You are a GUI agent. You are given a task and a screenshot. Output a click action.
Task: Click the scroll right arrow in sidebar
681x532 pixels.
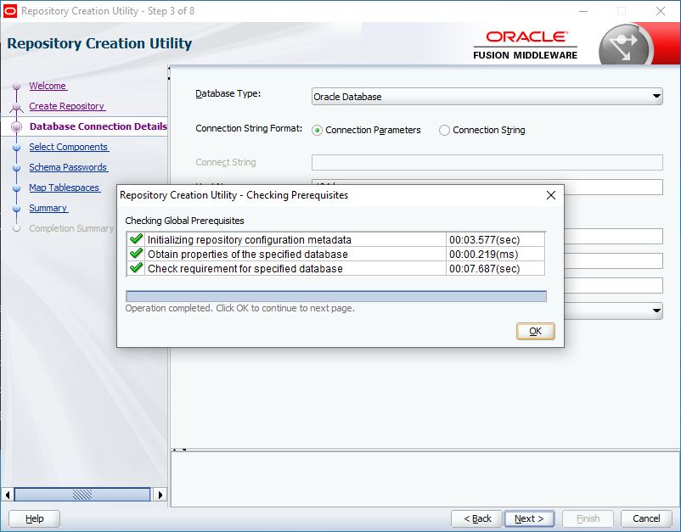pyautogui.click(x=160, y=495)
